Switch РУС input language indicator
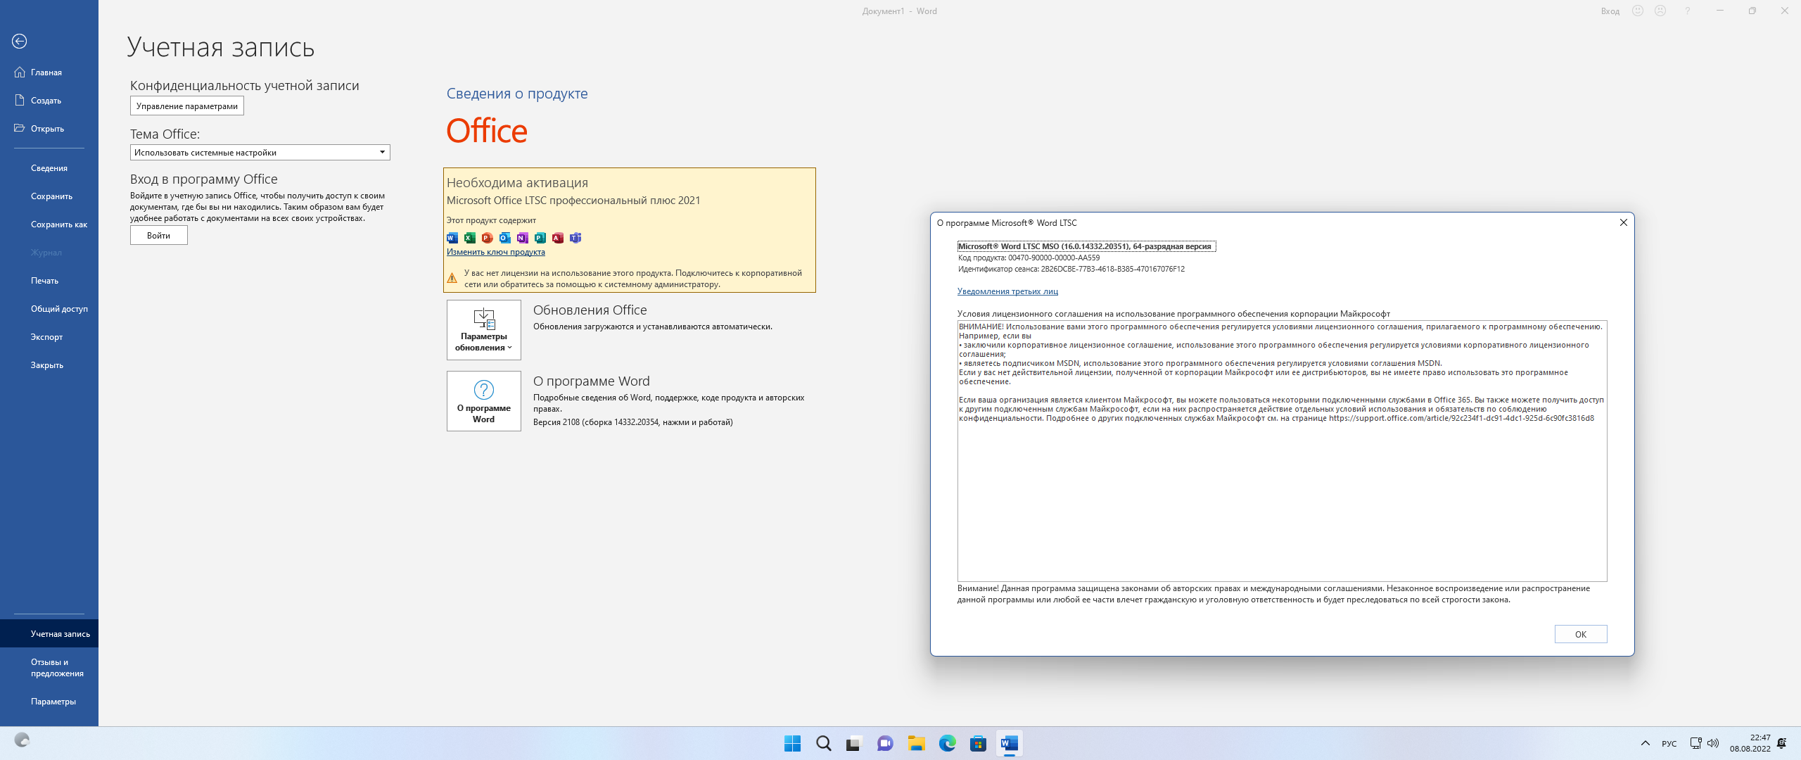Screen dimensions: 1801x760 [1669, 744]
